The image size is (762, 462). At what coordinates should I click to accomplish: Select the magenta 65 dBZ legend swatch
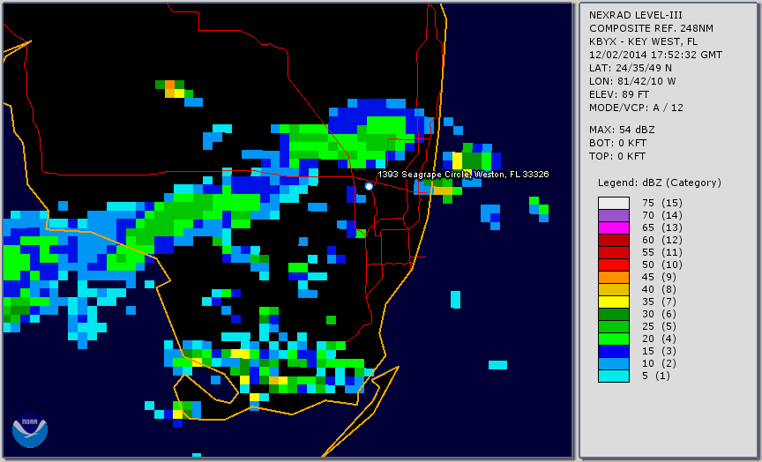(614, 227)
